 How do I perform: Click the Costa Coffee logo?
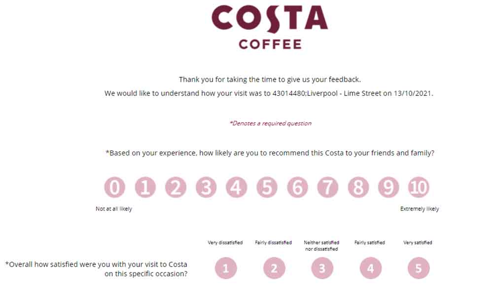pyautogui.click(x=270, y=27)
